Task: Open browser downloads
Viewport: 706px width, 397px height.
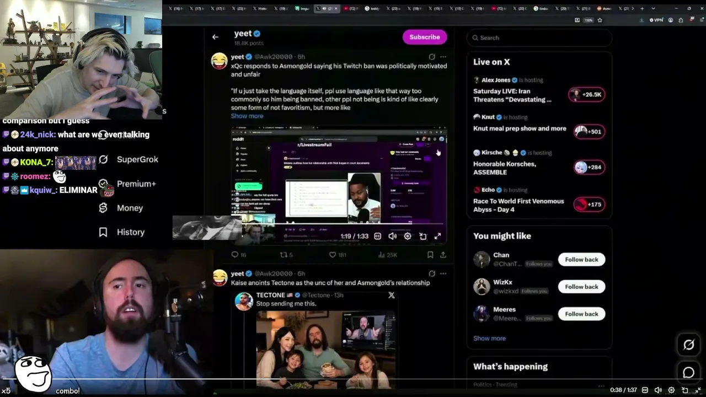Action: (x=641, y=20)
